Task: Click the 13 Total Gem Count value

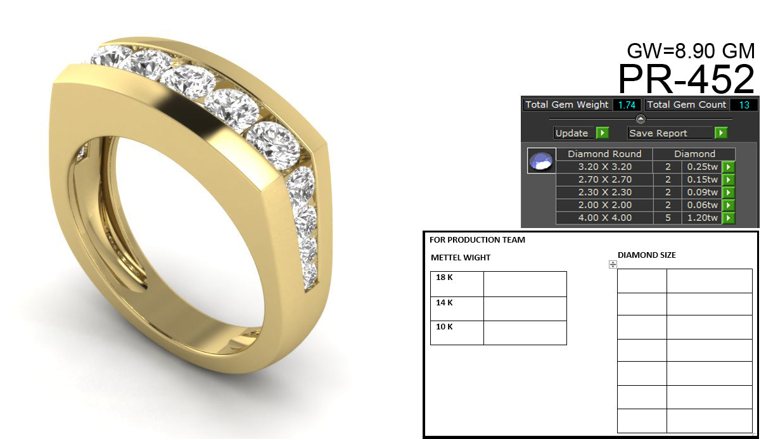Action: (x=746, y=105)
